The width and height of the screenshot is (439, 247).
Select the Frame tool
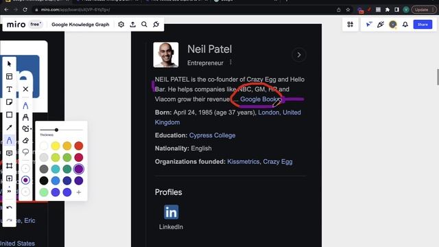pyautogui.click(x=9, y=166)
